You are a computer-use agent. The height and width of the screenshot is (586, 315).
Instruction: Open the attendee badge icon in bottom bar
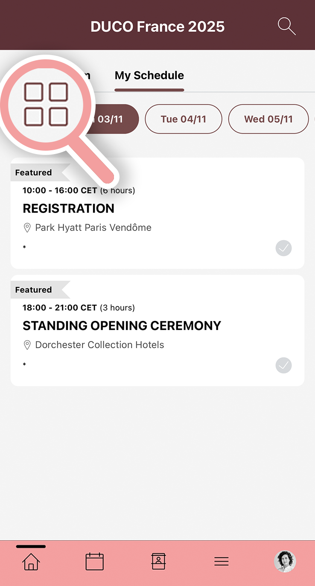[158, 561]
